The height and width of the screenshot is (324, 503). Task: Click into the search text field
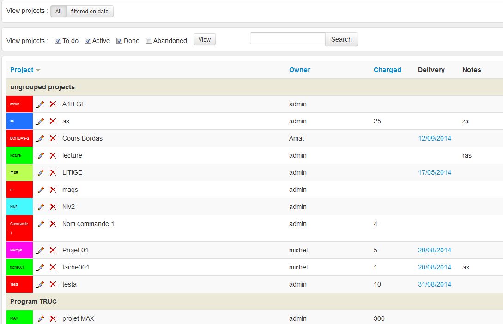click(287, 39)
